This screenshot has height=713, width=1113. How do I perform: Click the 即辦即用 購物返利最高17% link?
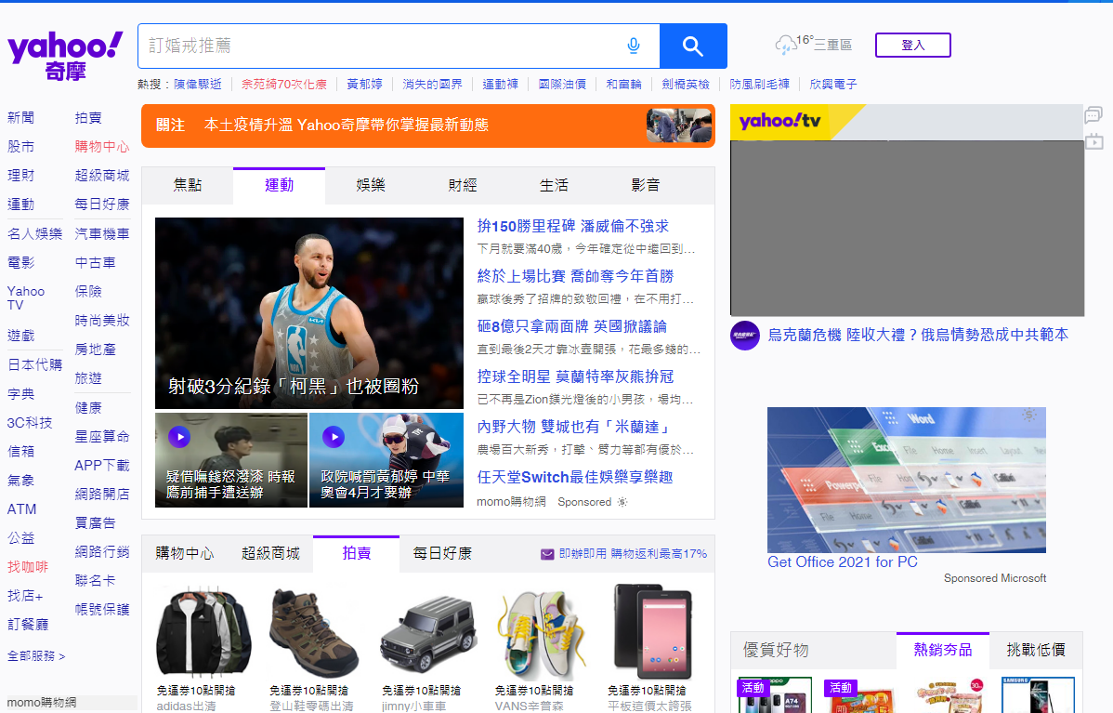click(x=633, y=554)
